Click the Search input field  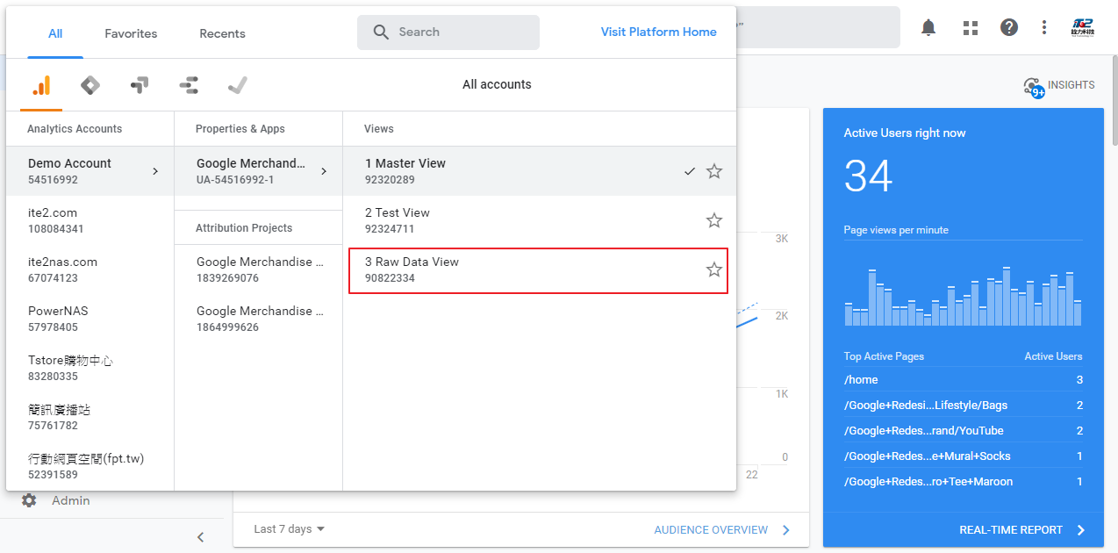[448, 32]
